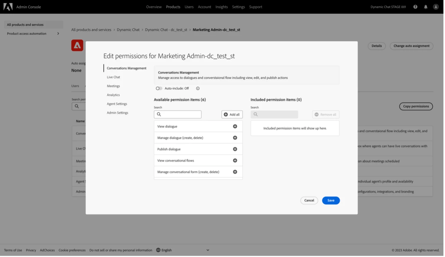Add View dialogue with its plus icon
Image resolution: width=445 pixels, height=257 pixels.
pyautogui.click(x=236, y=127)
